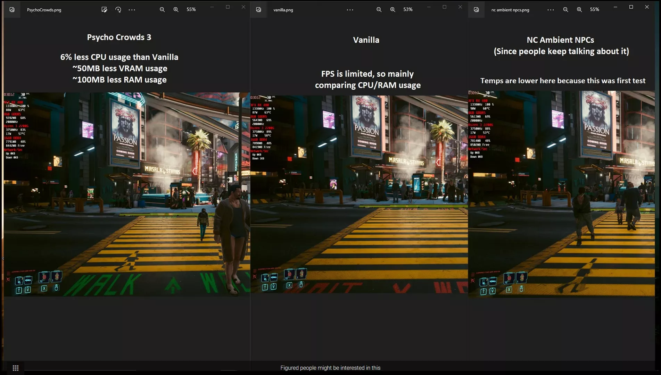Image resolution: width=661 pixels, height=375 pixels.
Task: Click "Figured people might be interested in this" caption
Action: coord(330,368)
